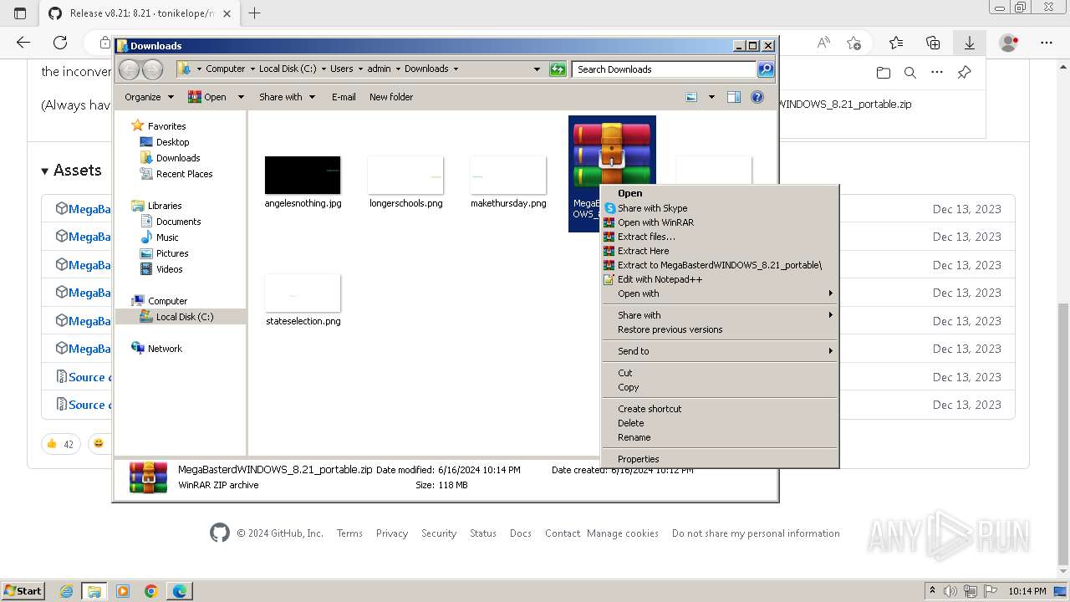This screenshot has width=1070, height=602.
Task: Click Explorer forward navigation button
Action: coord(152,69)
